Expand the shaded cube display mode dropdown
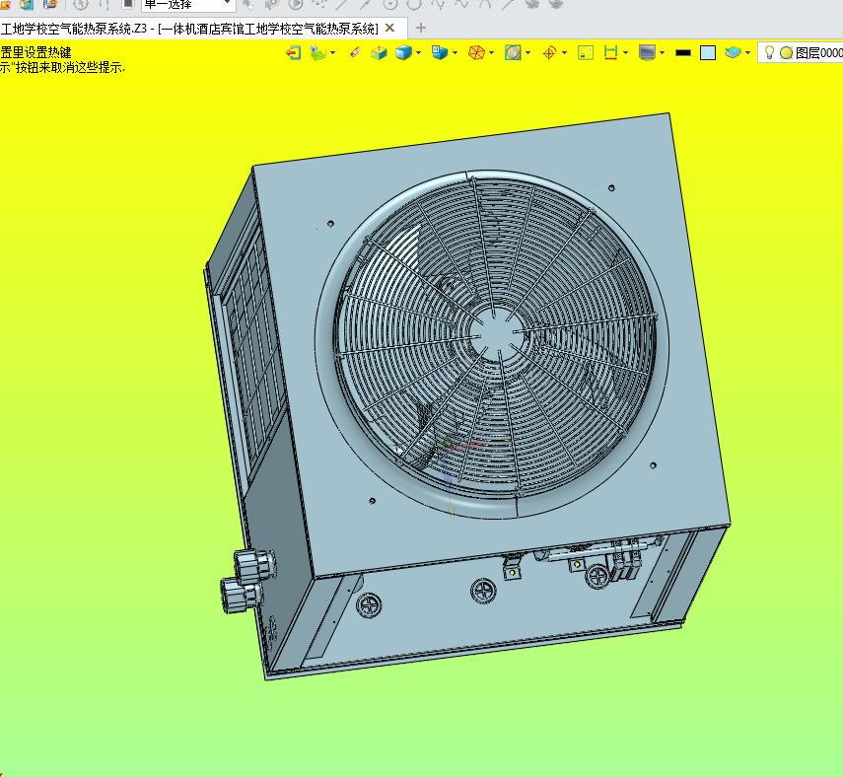Screen dimensions: 843x777 tap(418, 52)
